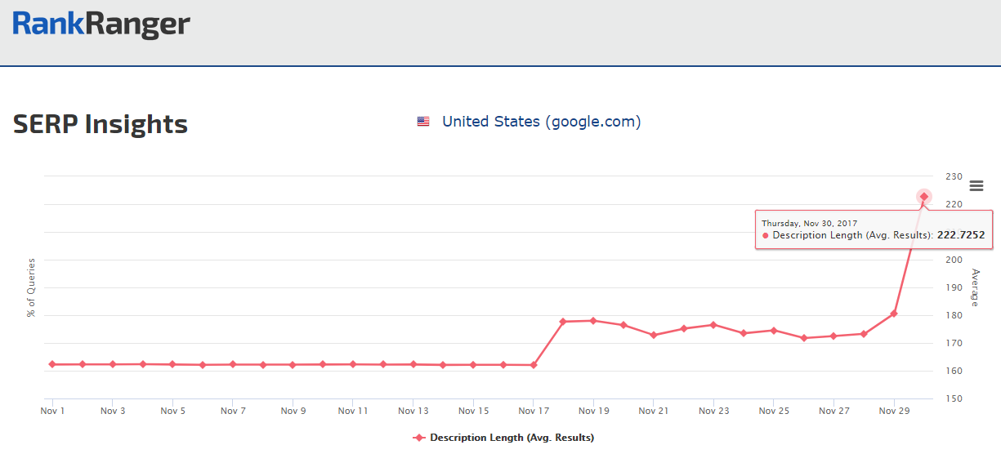Click the Average y-axis title

974,287
